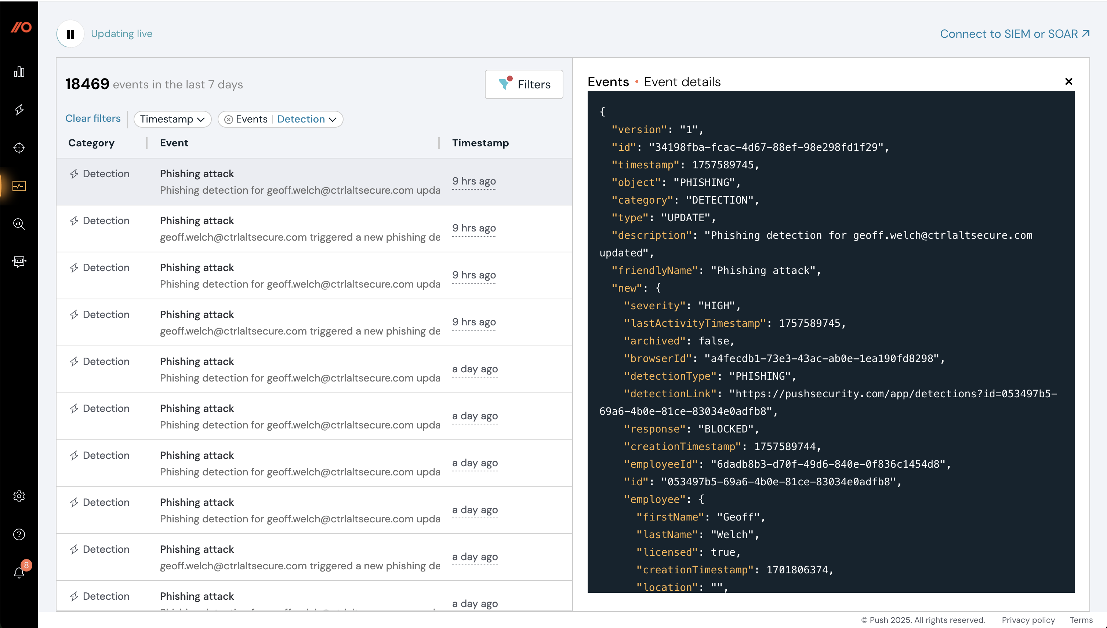Open the Filters button
The height and width of the screenshot is (628, 1107).
(x=523, y=84)
